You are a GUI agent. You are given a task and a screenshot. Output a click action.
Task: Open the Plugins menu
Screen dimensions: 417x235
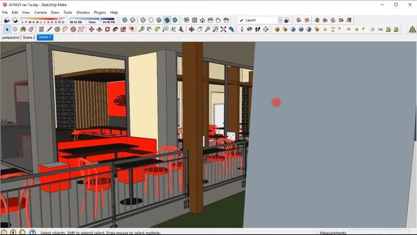pyautogui.click(x=100, y=12)
